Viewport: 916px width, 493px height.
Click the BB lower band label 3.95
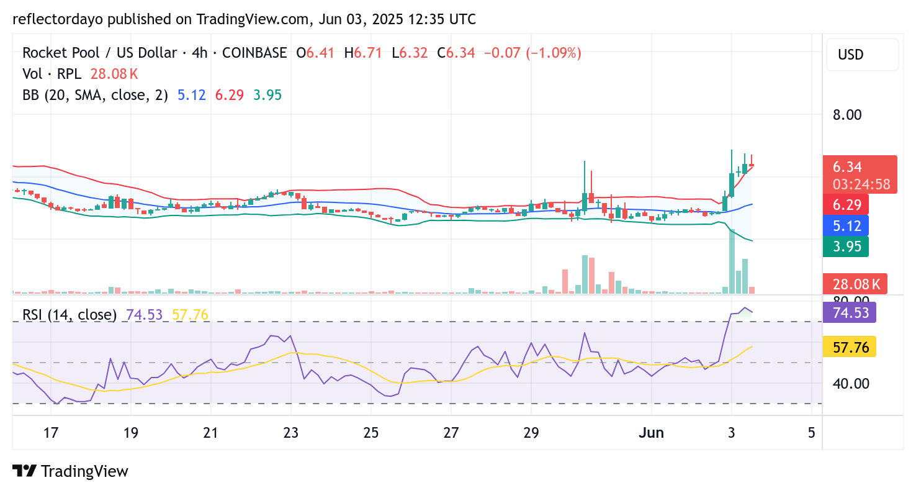point(846,246)
